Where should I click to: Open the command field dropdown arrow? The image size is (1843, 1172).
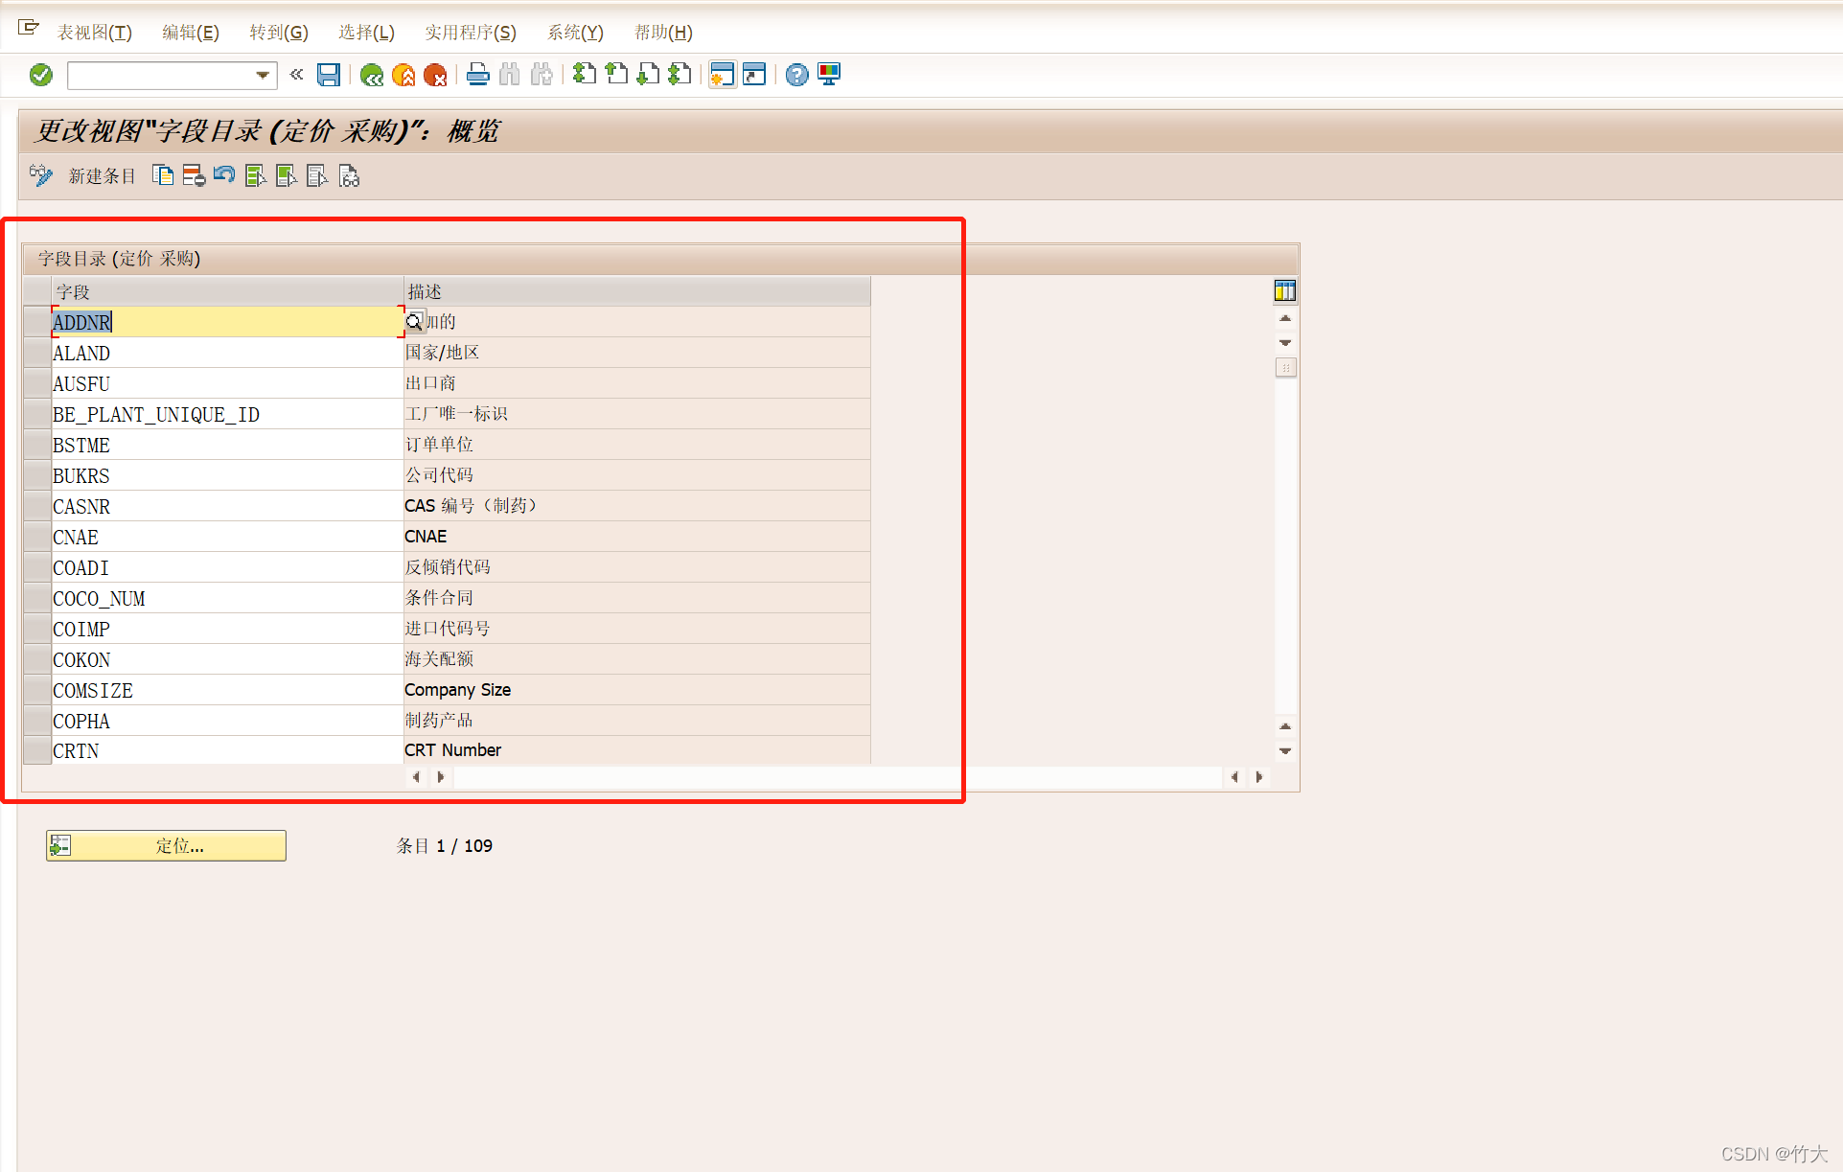pyautogui.click(x=263, y=75)
